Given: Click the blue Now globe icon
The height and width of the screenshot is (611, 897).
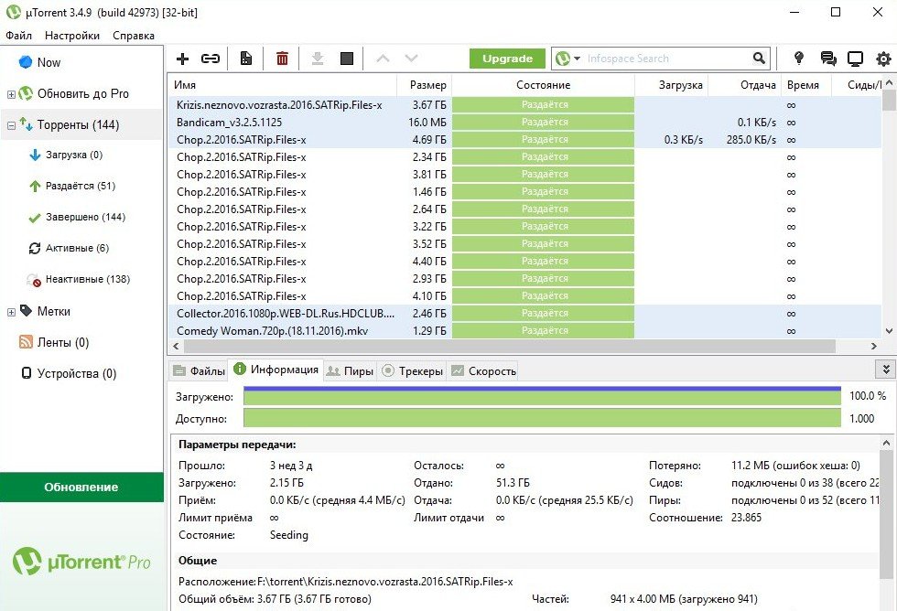Looking at the screenshot, I should 26,61.
